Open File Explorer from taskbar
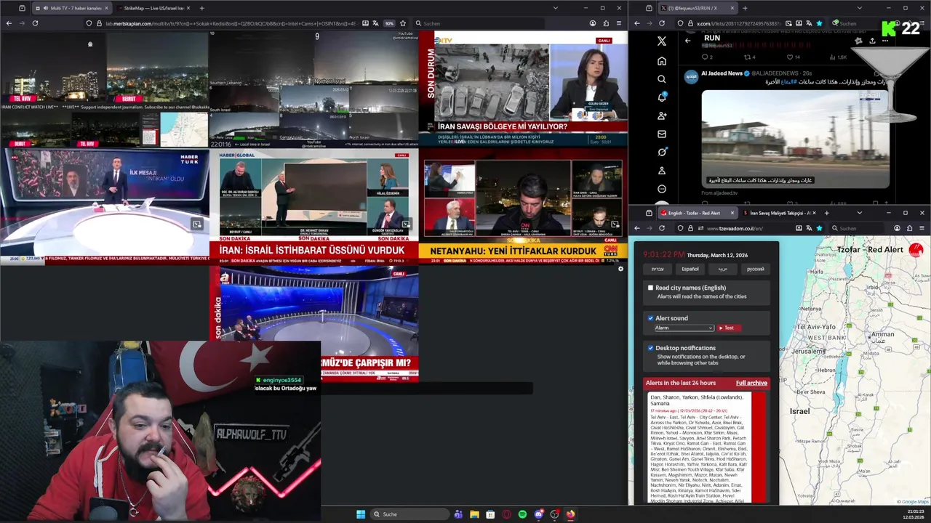 point(474,514)
